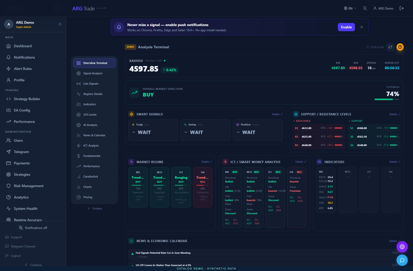Expand Smart Signals Details
Image resolution: width=413 pixels, height=271 pixels.
tap(277, 114)
